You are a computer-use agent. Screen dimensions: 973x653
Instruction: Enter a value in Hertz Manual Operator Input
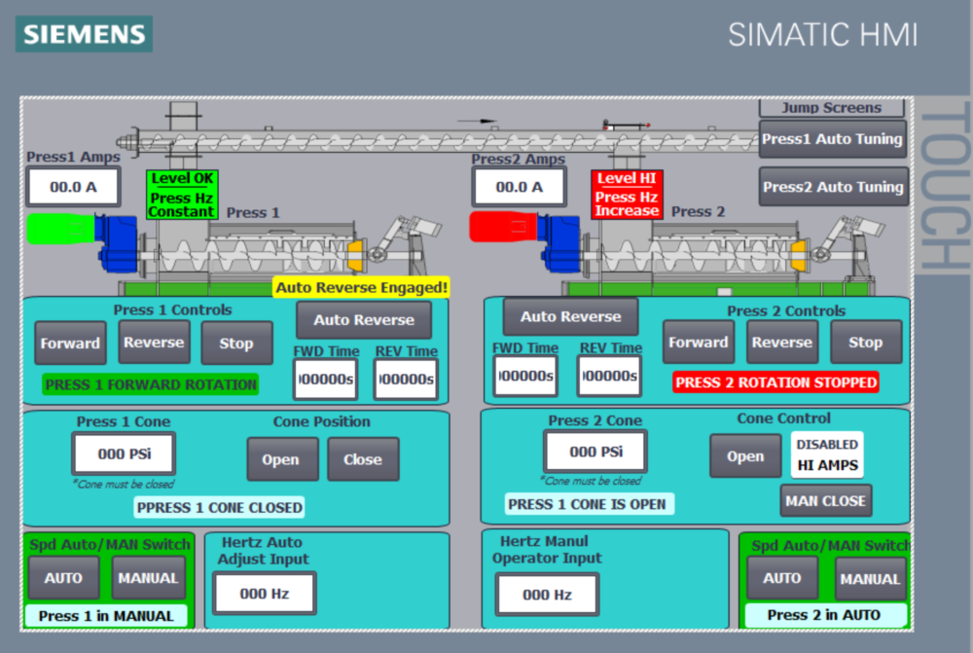[x=546, y=593]
